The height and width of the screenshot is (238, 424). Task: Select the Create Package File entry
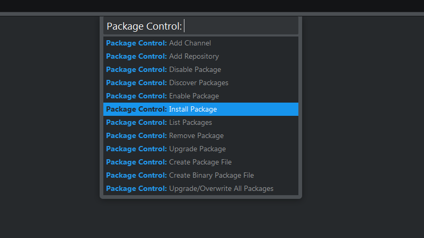point(200,162)
